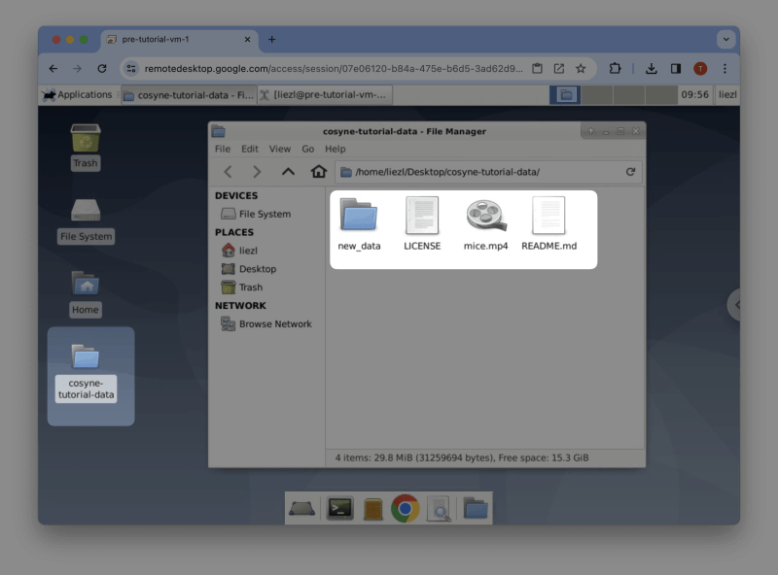Click the remotedesktop.google.com address bar

point(333,68)
